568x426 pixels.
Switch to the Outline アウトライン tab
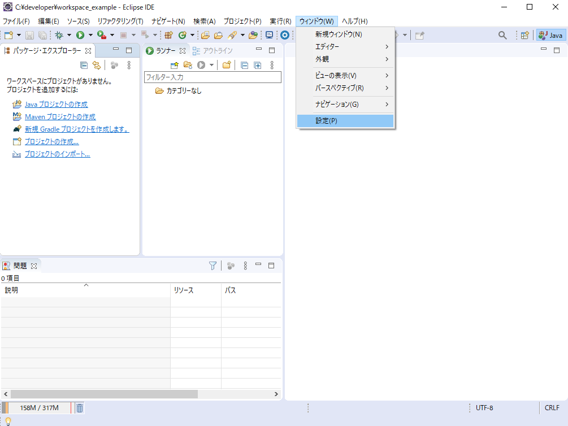(x=213, y=51)
